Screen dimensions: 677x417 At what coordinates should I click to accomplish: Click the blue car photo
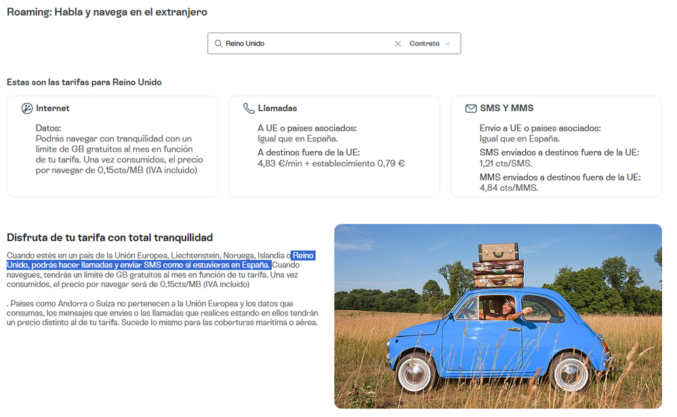(497, 316)
